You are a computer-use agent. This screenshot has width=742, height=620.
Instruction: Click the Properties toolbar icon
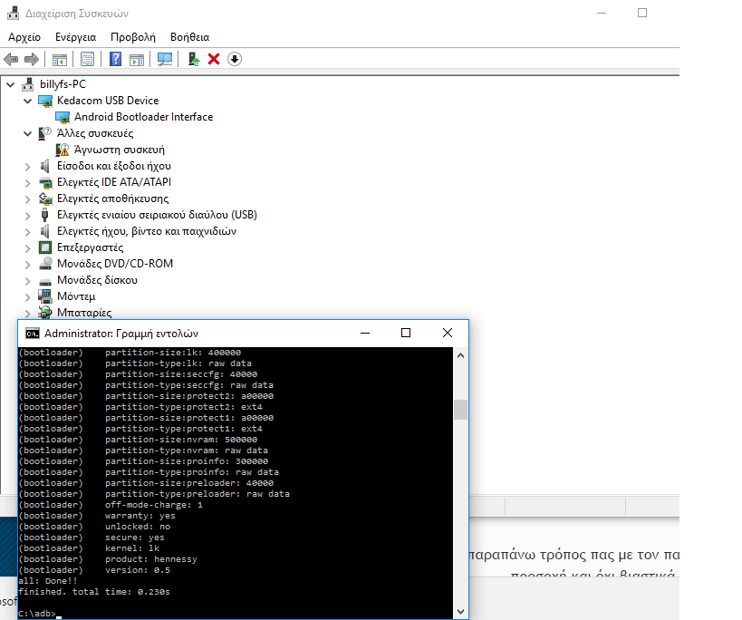87,59
